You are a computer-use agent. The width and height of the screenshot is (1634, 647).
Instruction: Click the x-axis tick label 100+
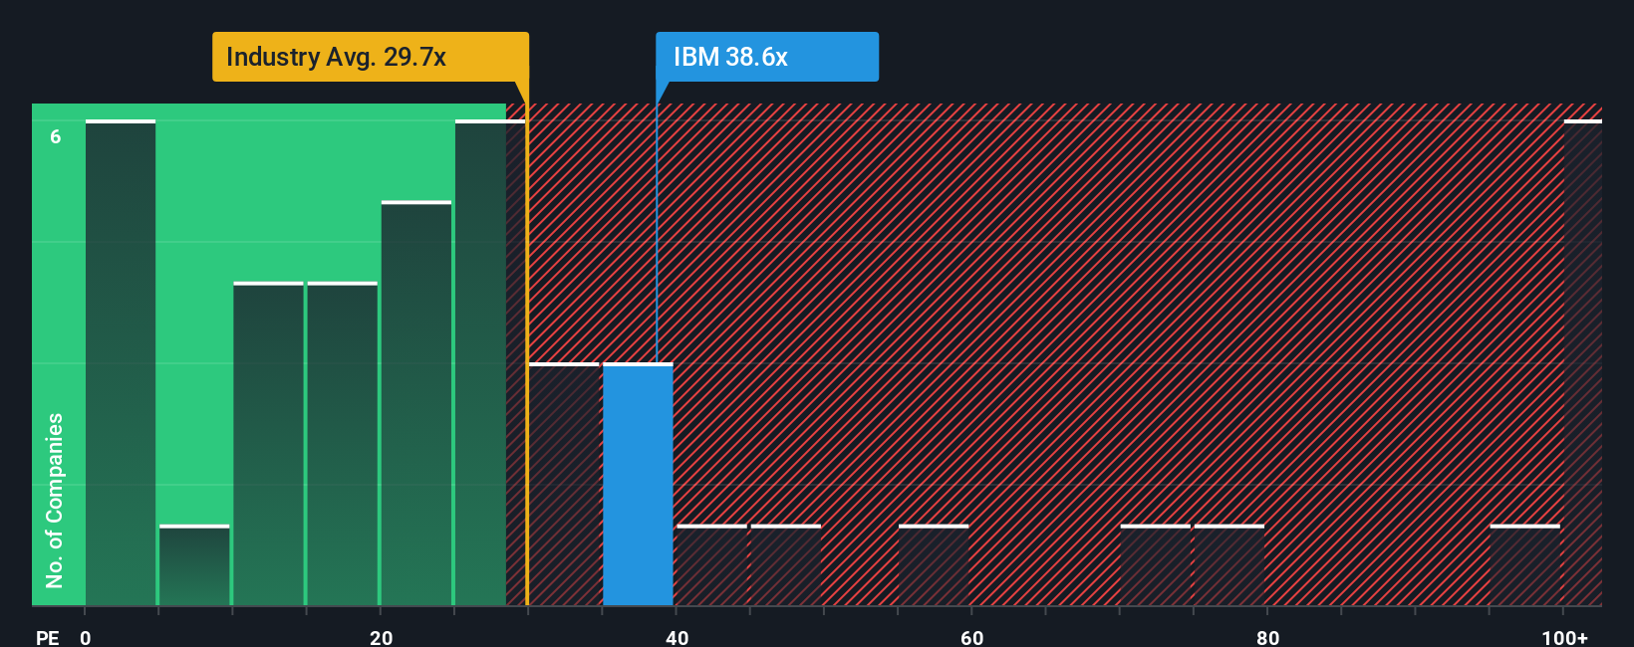click(1564, 638)
